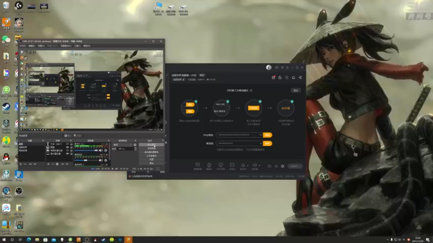Copy the rtmp address with orange button

267,135
